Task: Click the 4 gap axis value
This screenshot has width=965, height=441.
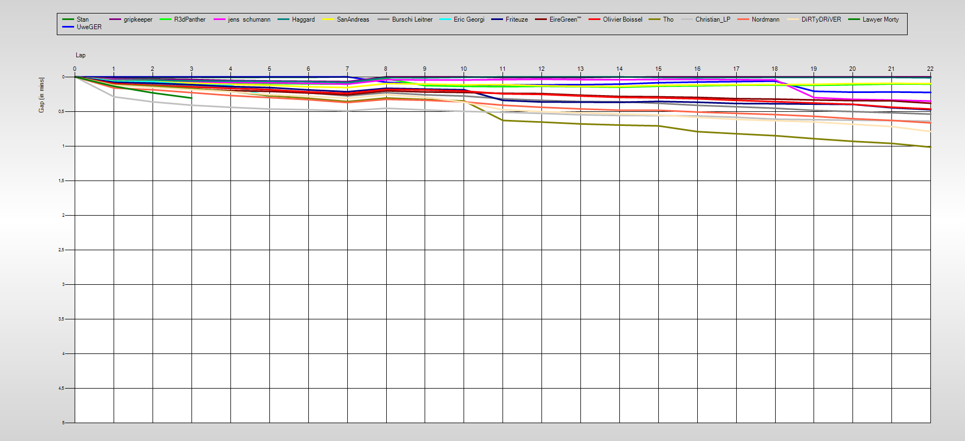Action: coord(63,353)
